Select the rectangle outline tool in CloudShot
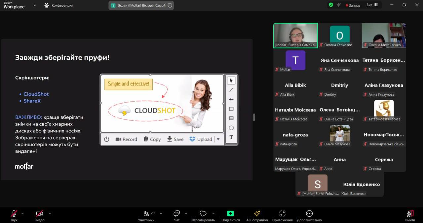Image resolution: width=423 pixels, height=223 pixels. tap(231, 109)
